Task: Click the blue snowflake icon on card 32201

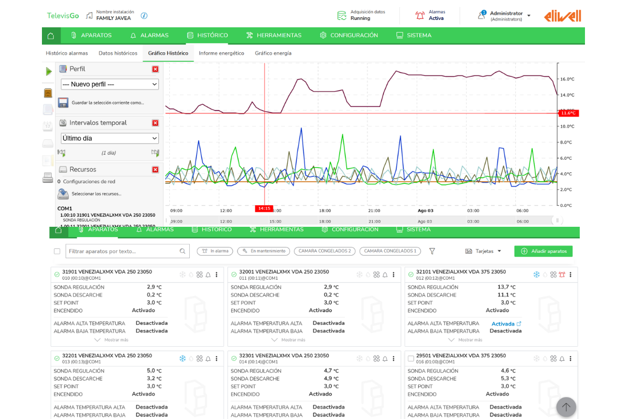Action: 182,359
